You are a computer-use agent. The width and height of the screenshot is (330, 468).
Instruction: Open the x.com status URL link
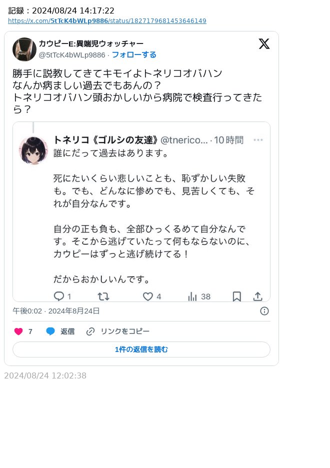(107, 21)
